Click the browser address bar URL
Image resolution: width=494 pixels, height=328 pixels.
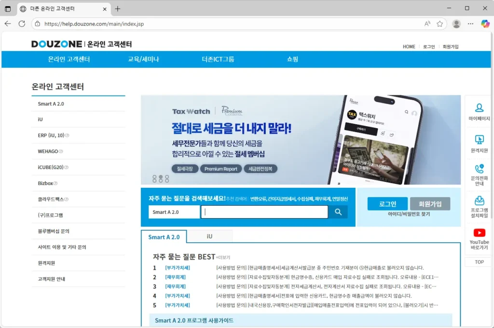click(94, 24)
